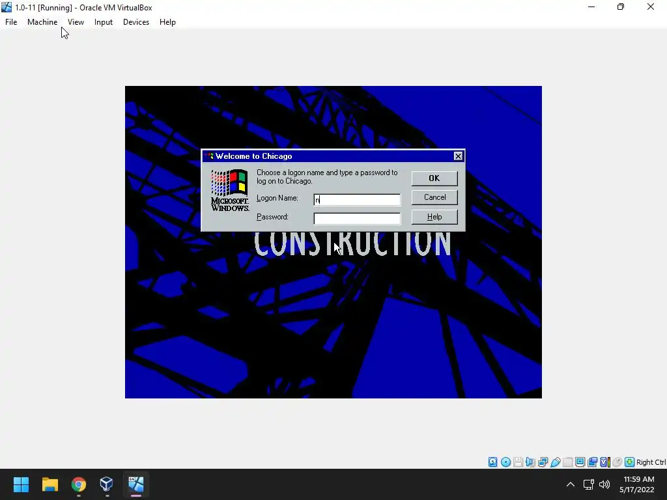
Task: Open the taskbar clock and date
Action: pyautogui.click(x=637, y=484)
